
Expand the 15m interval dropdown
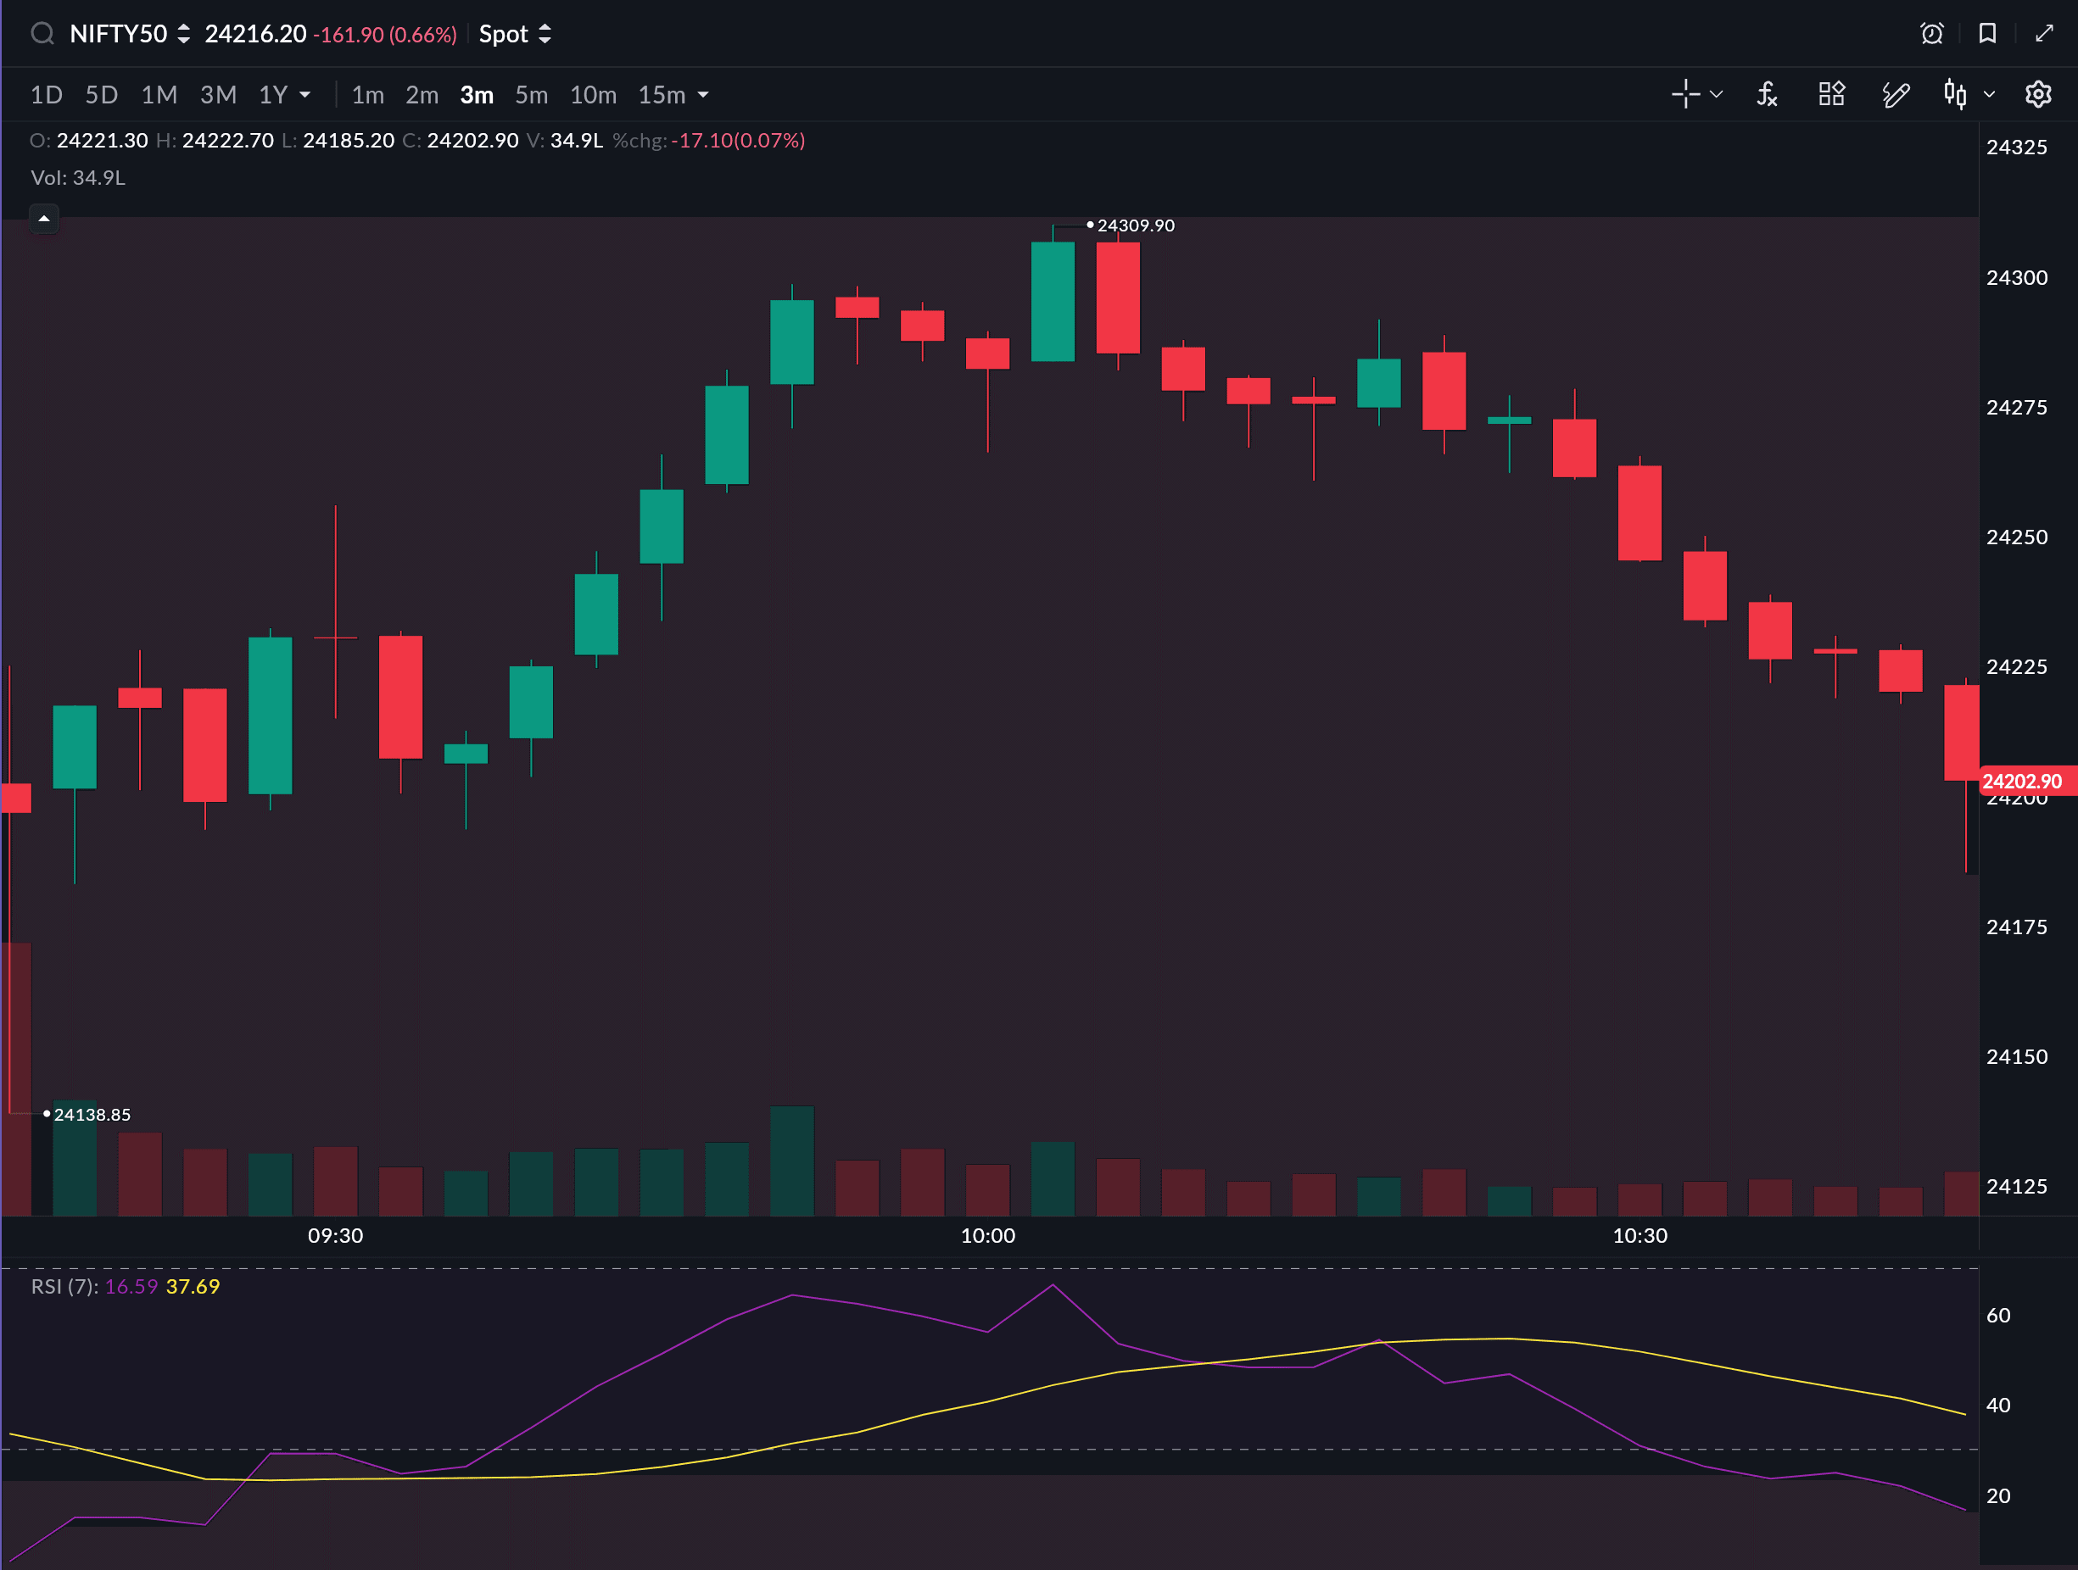tap(702, 96)
